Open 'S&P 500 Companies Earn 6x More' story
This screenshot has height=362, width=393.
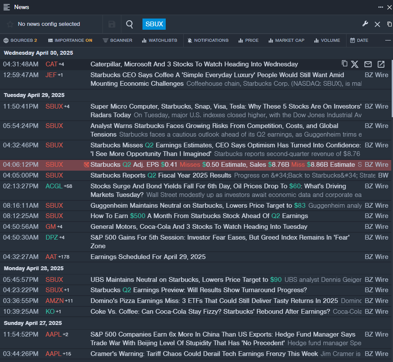point(223,338)
